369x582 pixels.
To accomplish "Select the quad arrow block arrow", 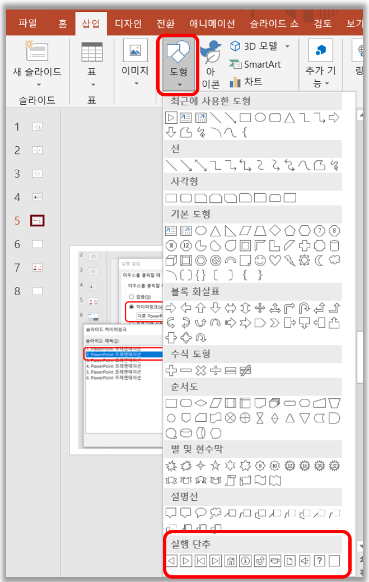I will tap(260, 308).
